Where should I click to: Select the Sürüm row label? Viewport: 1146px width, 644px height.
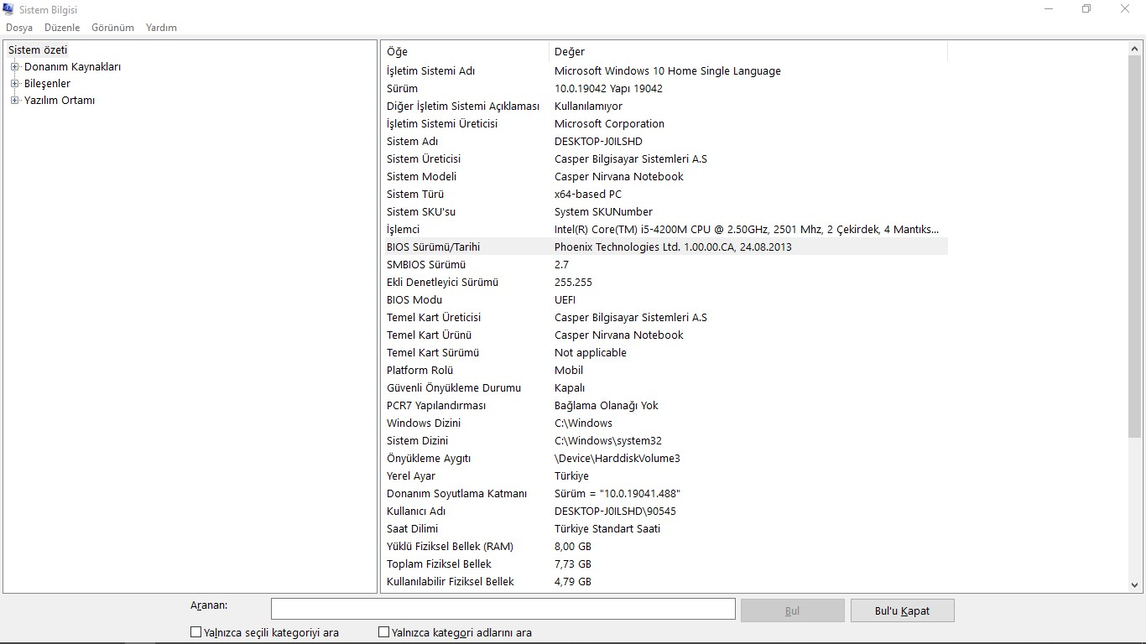tap(402, 89)
